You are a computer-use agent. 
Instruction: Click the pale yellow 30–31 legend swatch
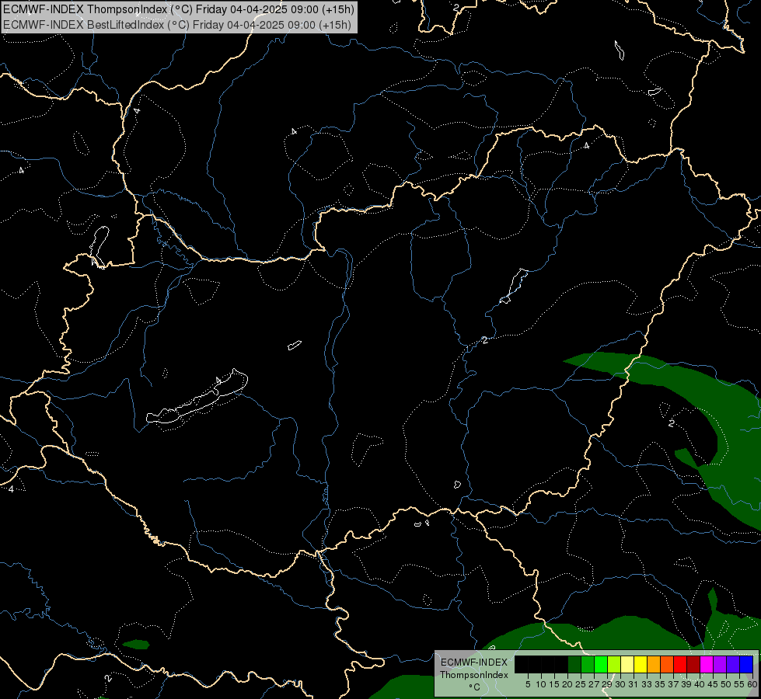click(627, 664)
